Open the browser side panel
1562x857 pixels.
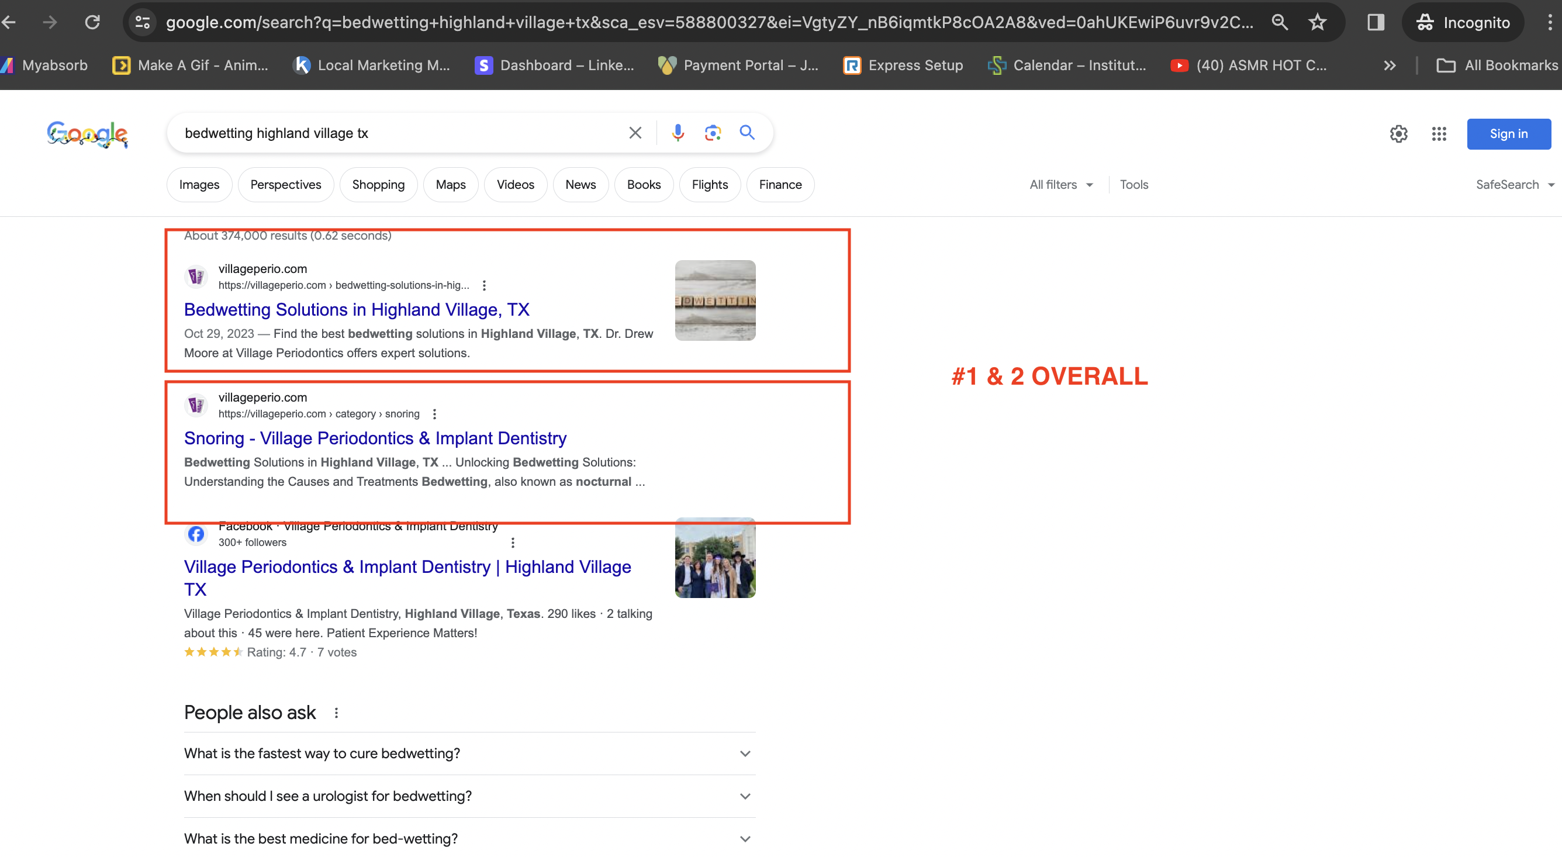pos(1376,22)
